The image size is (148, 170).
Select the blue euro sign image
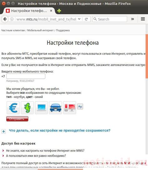click(13, 108)
